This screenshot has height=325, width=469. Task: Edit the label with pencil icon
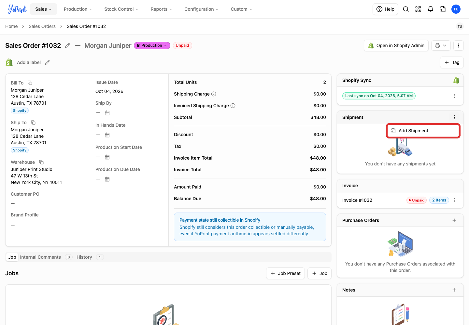pyautogui.click(x=47, y=62)
